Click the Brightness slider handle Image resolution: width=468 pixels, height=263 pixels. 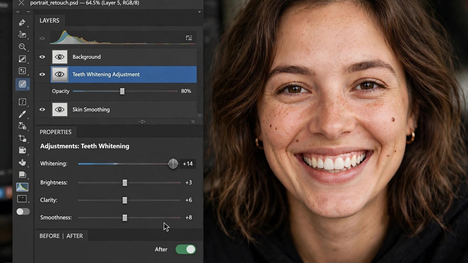pyautogui.click(x=125, y=183)
